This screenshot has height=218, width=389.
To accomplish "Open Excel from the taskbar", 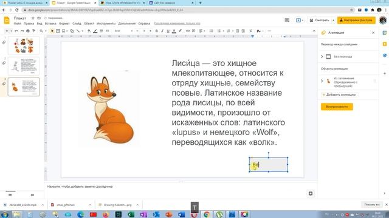I will pos(131,214).
